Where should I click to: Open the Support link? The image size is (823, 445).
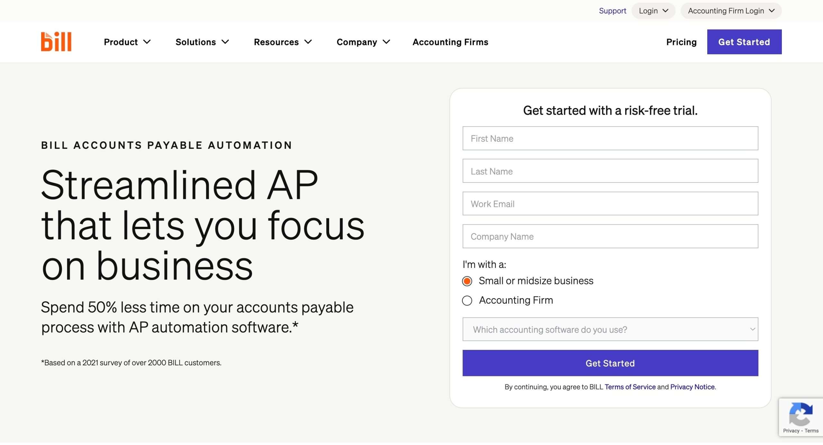612,11
